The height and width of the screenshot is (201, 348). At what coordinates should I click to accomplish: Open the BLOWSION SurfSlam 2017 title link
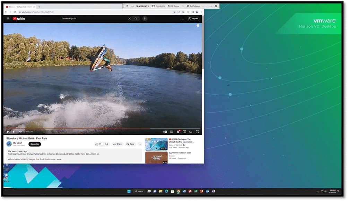click(x=180, y=153)
